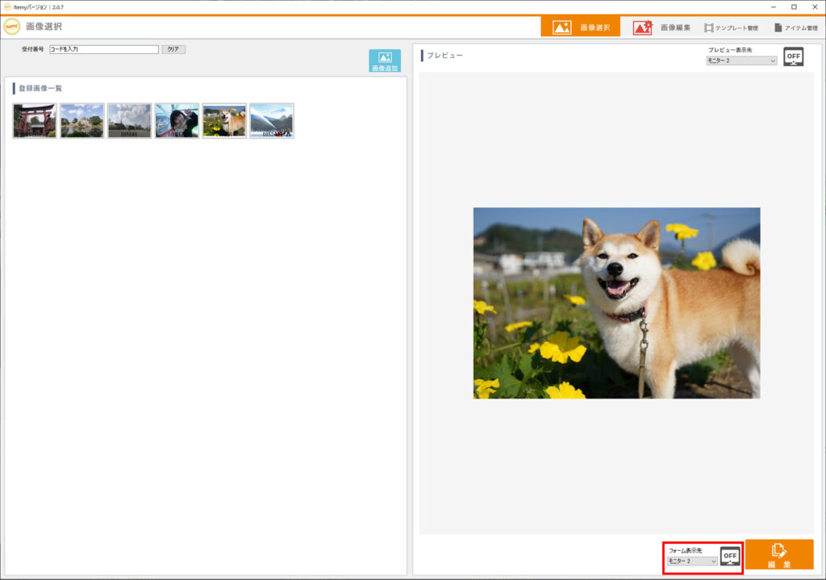The height and width of the screenshot is (580, 826).
Task: Select the cloudy sky thumbnail
Action: click(x=129, y=121)
